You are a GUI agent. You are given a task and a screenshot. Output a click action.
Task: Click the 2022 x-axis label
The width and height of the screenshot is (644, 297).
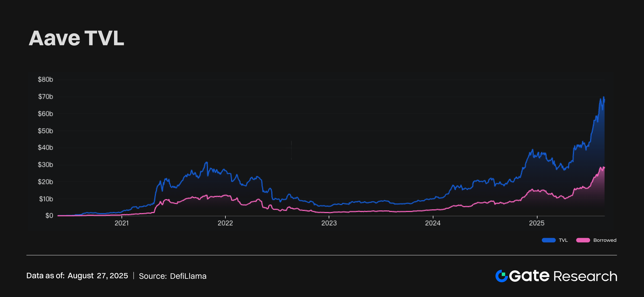point(225,223)
